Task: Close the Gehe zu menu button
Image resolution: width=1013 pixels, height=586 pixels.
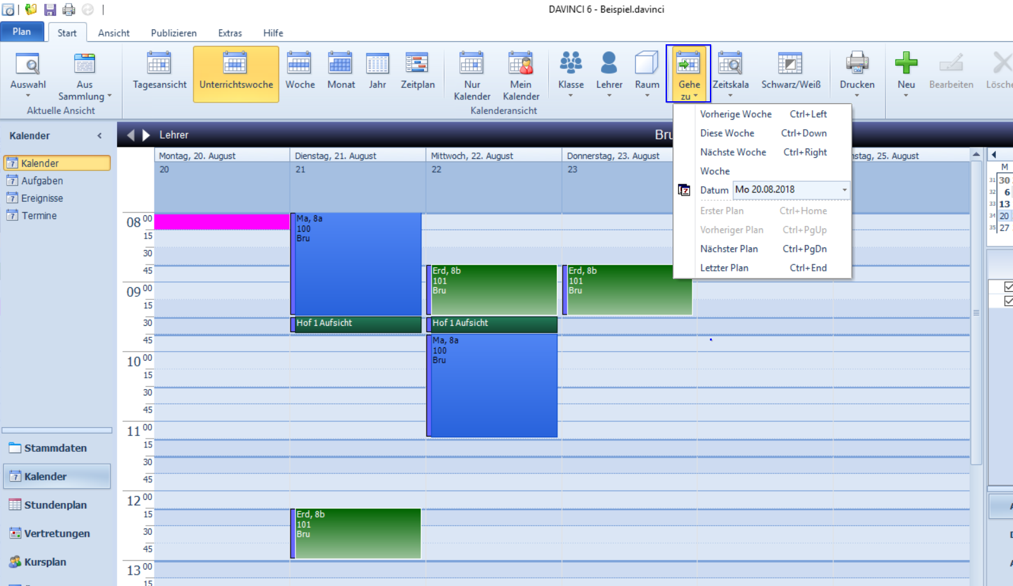Action: (x=688, y=74)
